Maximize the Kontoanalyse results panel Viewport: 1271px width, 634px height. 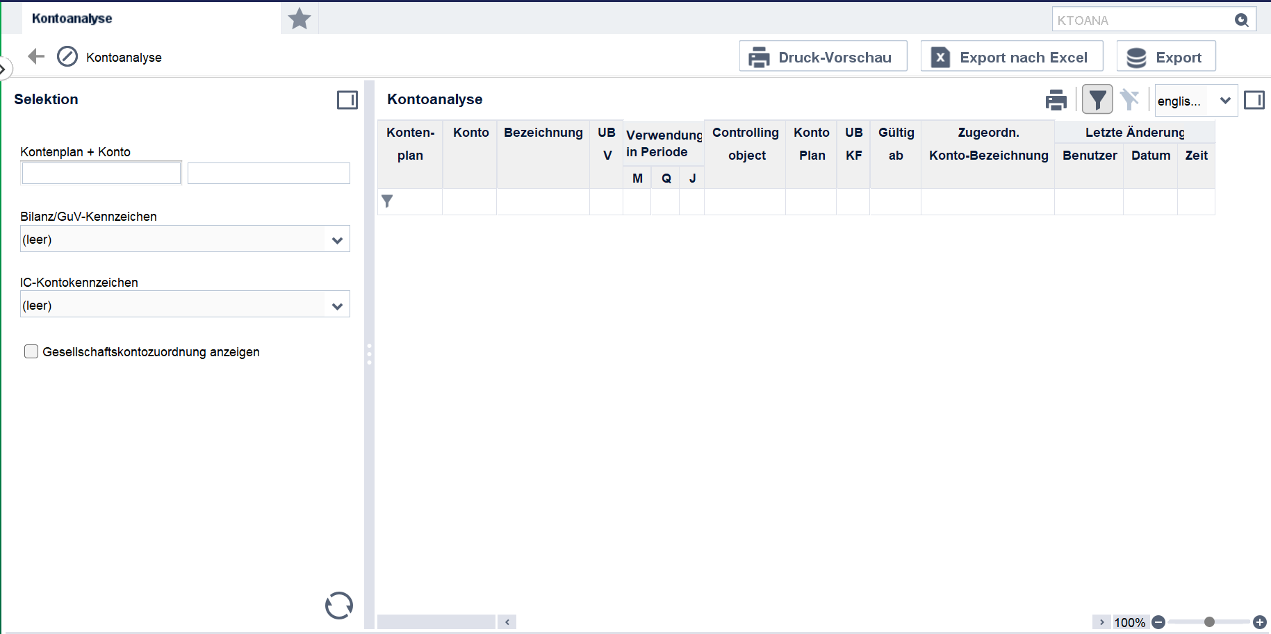pos(1254,100)
